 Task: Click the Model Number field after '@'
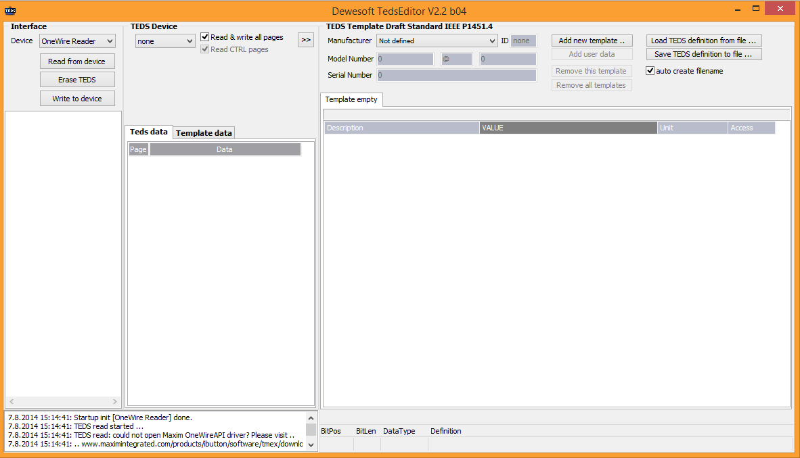coord(508,59)
